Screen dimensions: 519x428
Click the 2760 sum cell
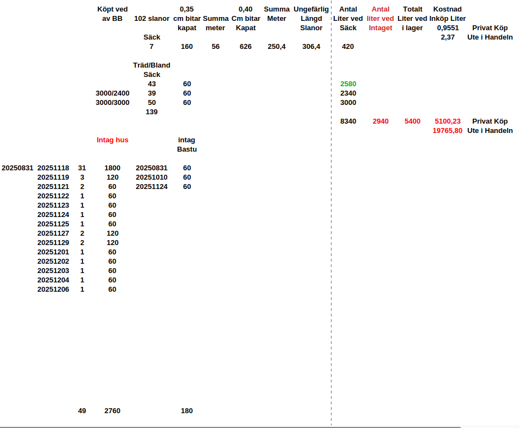point(112,411)
